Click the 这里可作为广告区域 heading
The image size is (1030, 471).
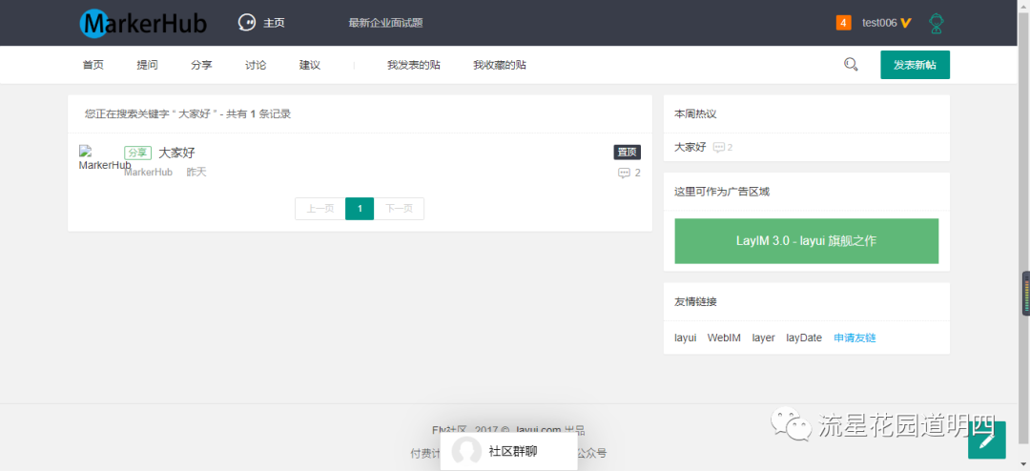722,192
